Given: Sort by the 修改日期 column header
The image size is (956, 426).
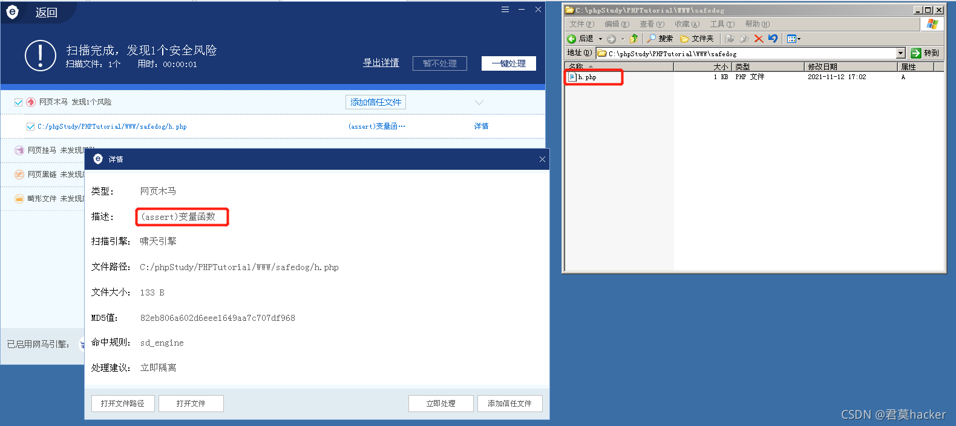Looking at the screenshot, I should tap(851, 66).
